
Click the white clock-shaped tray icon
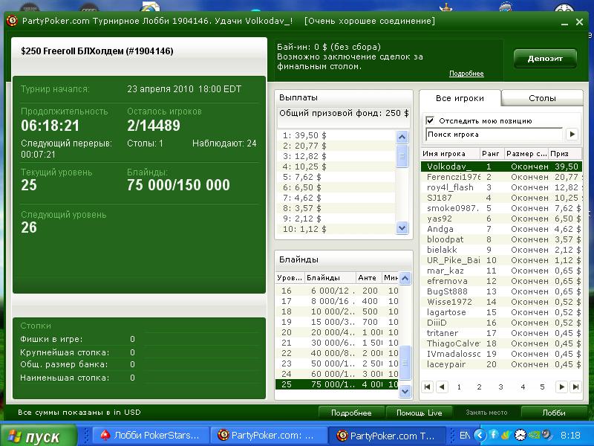(x=521, y=435)
